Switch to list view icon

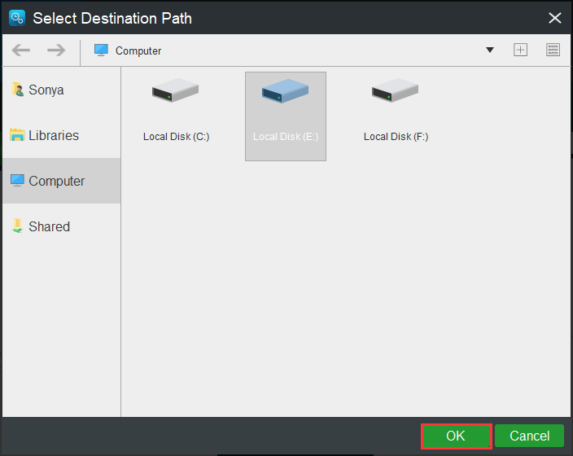553,50
